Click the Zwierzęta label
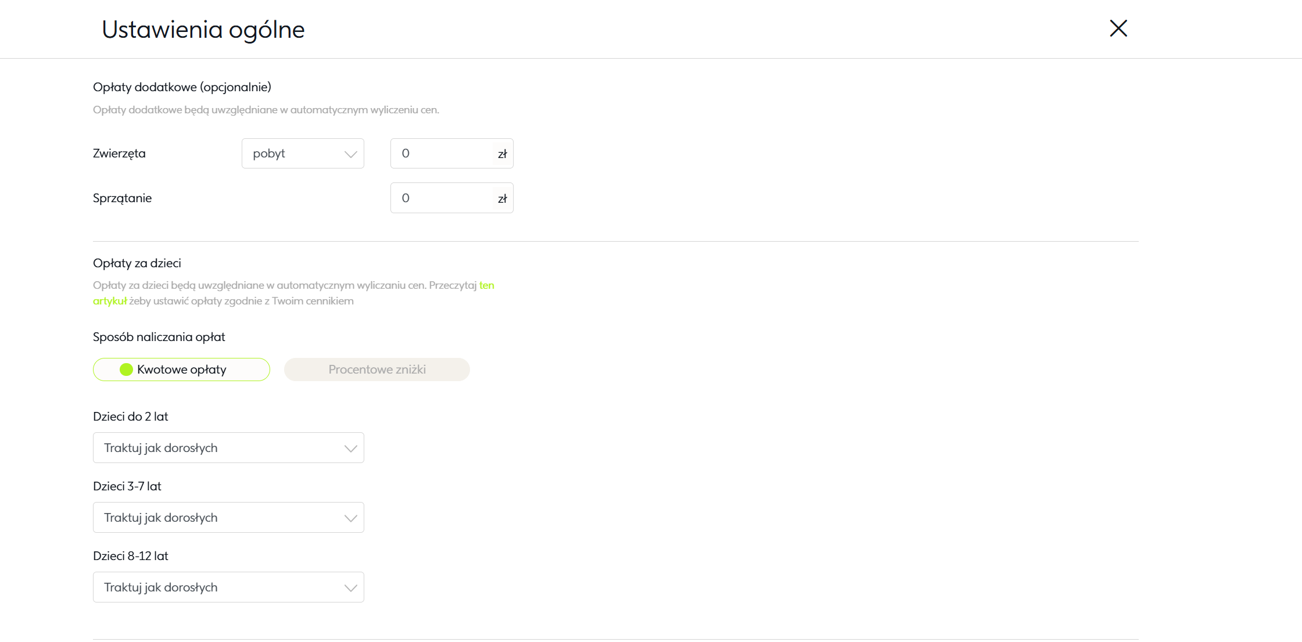This screenshot has width=1302, height=642. pos(119,153)
